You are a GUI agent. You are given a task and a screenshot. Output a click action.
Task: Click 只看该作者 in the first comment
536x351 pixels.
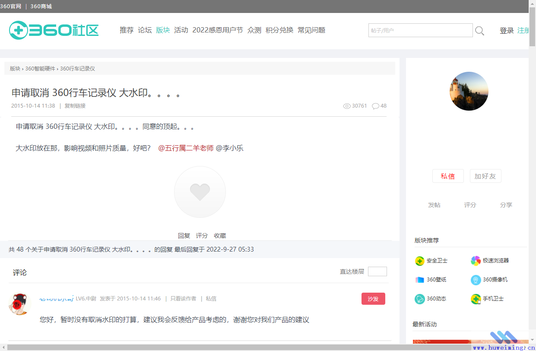pos(183,299)
